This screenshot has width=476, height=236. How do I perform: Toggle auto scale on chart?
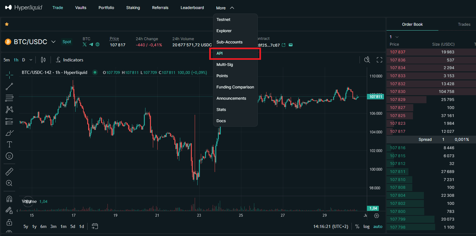[378, 226]
